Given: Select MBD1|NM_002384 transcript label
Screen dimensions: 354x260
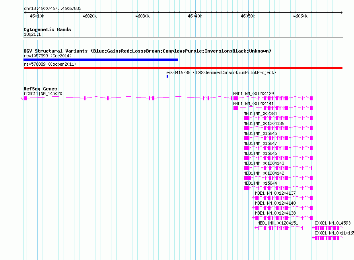Looking at the screenshot, I should (x=260, y=113).
